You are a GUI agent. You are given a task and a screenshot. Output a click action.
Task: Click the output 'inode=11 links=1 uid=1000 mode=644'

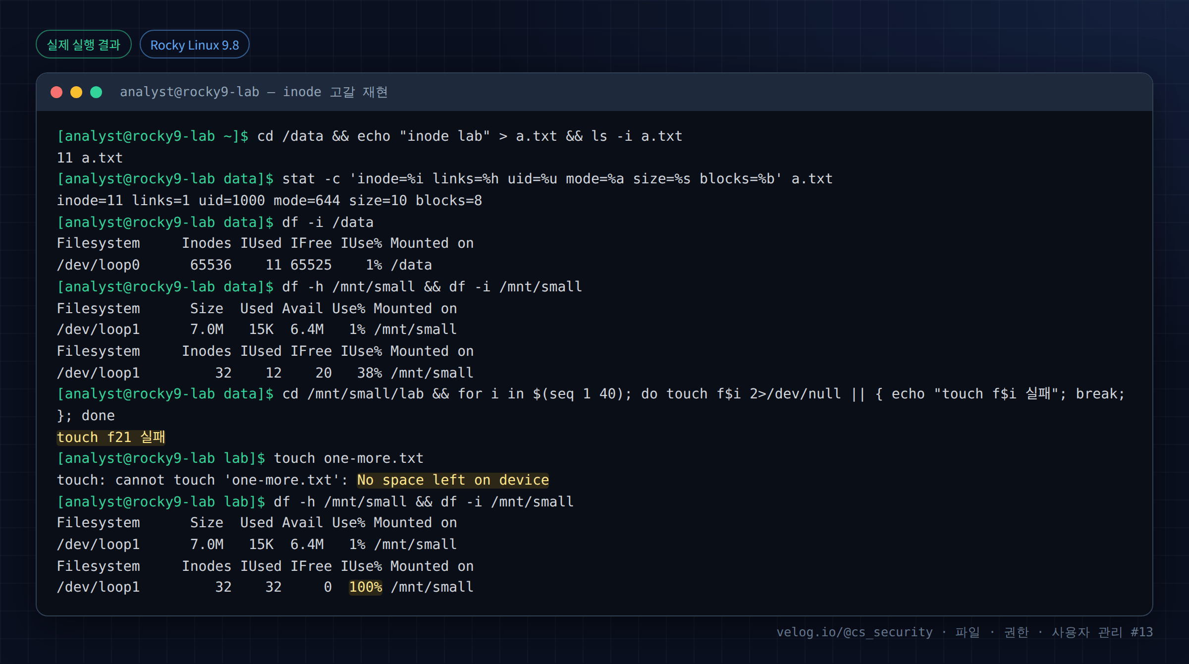coord(198,201)
